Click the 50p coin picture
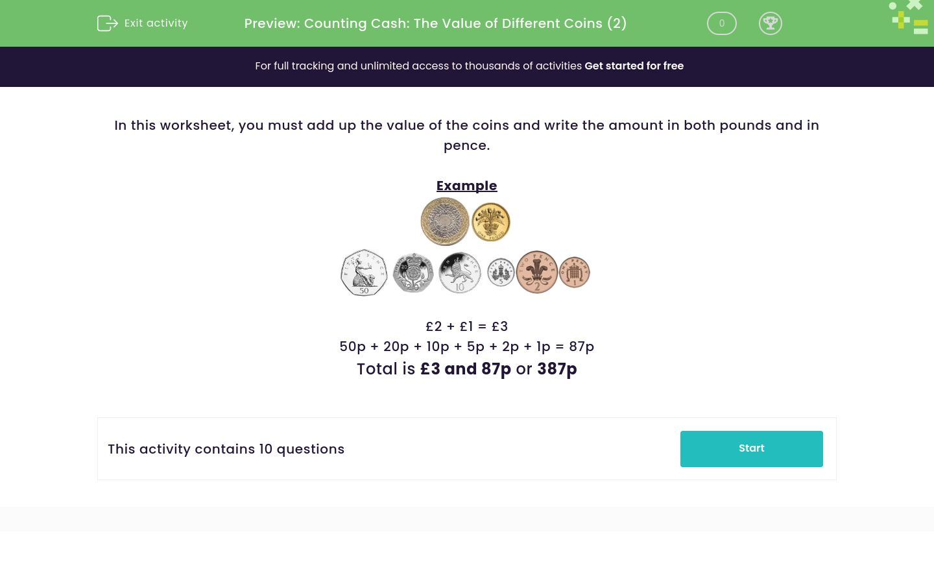934x584 pixels. [x=364, y=273]
